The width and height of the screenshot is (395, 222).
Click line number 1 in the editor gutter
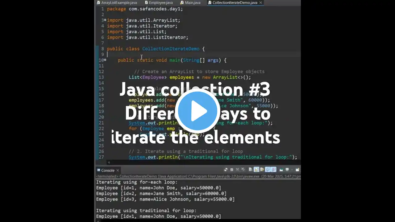click(102, 9)
